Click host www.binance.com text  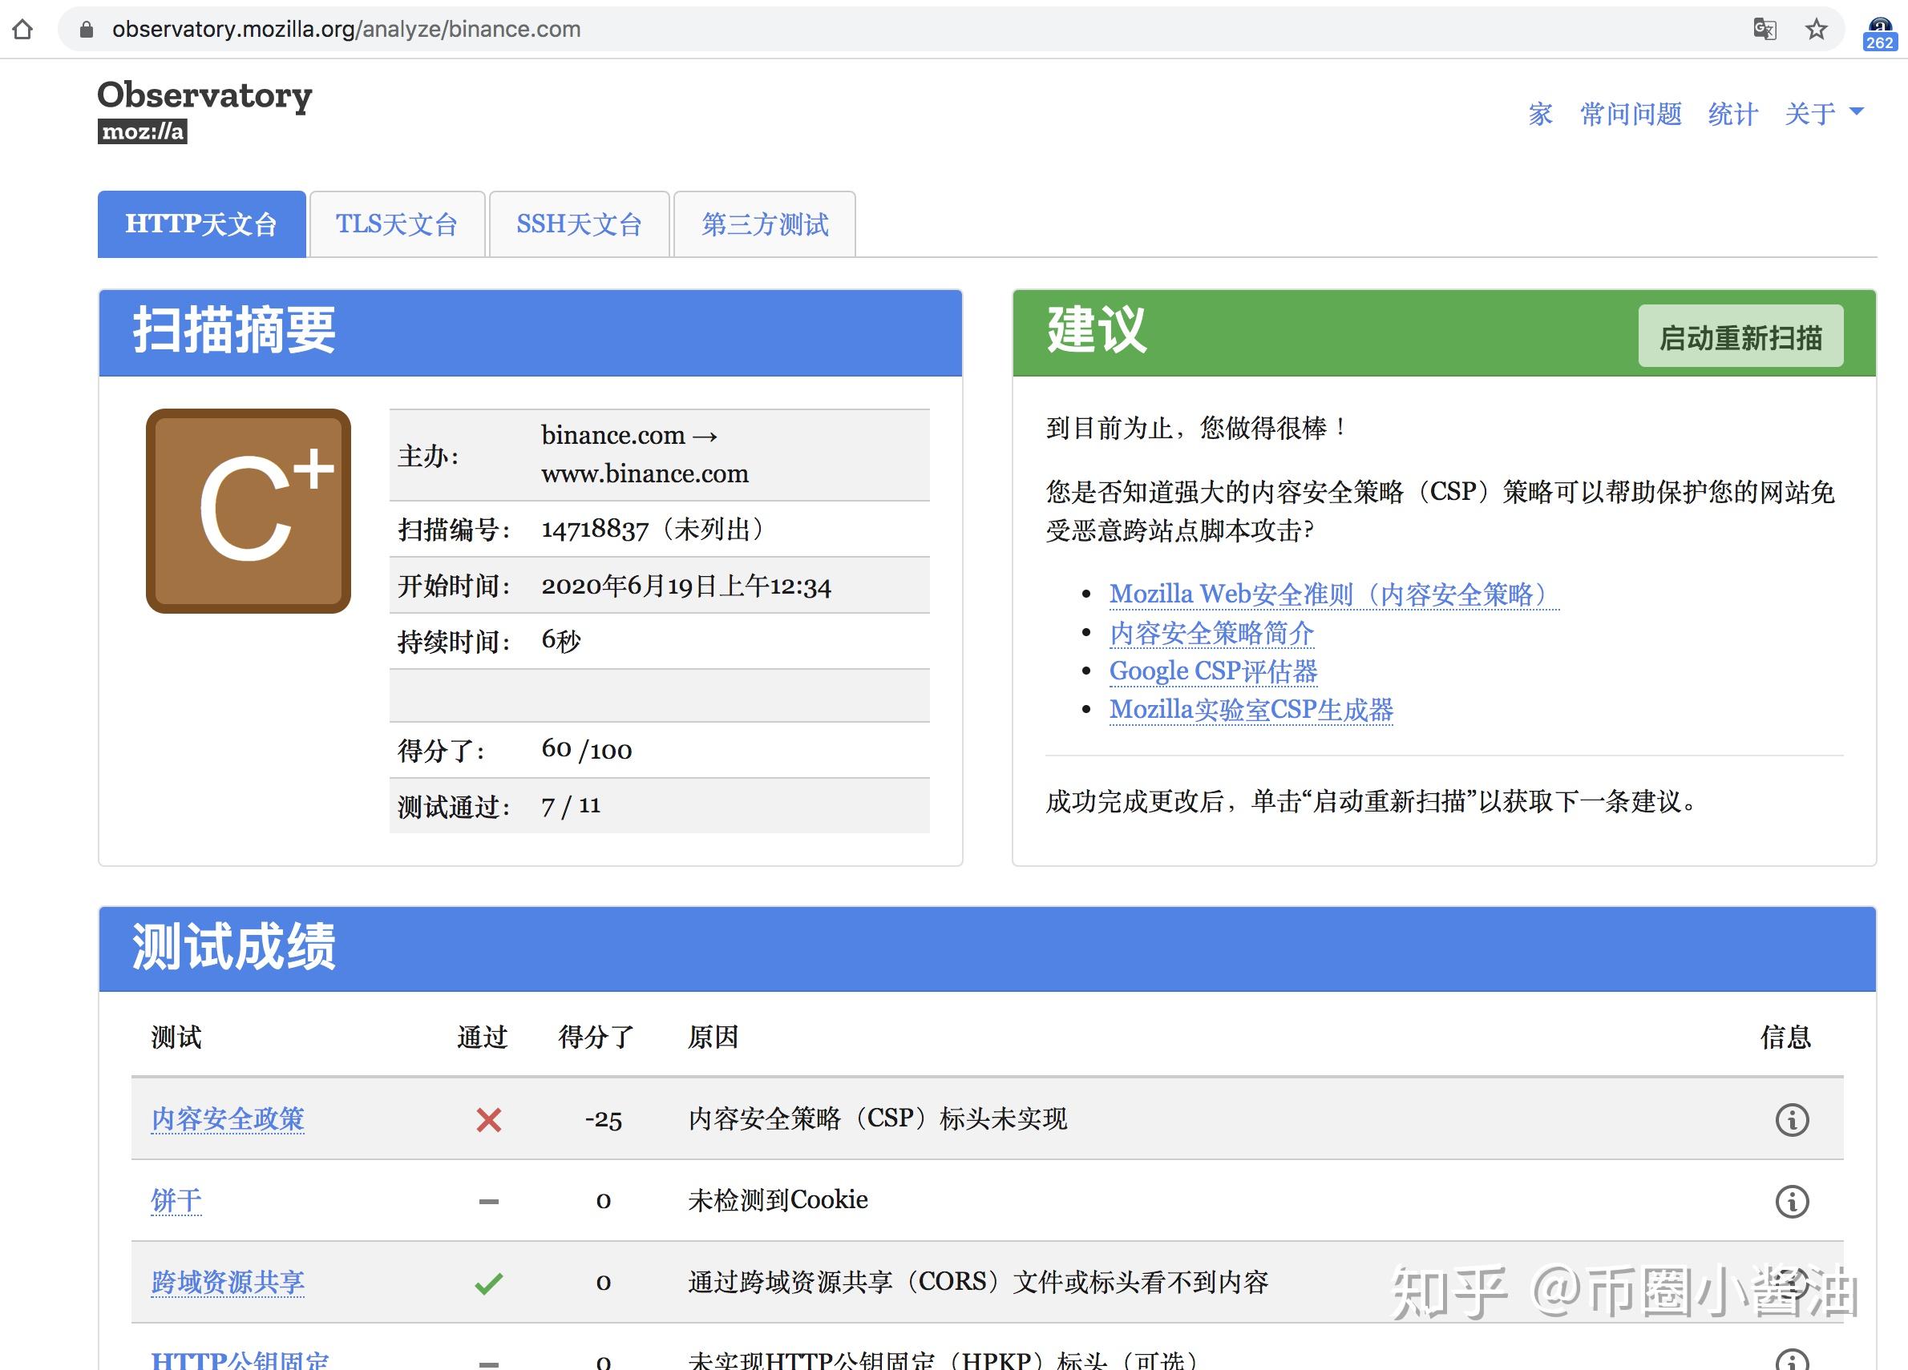(x=645, y=473)
